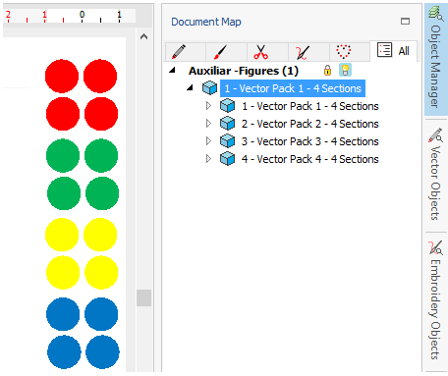Collapse the Auxiliar -Figures (1) group
The image size is (448, 376).
[x=173, y=70]
